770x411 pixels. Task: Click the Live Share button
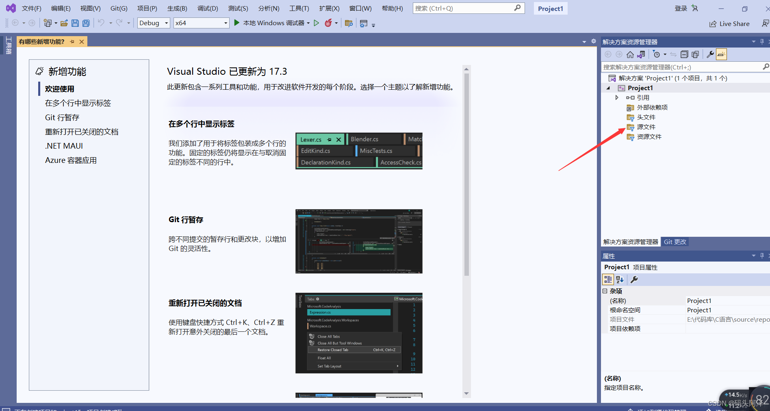pyautogui.click(x=729, y=24)
